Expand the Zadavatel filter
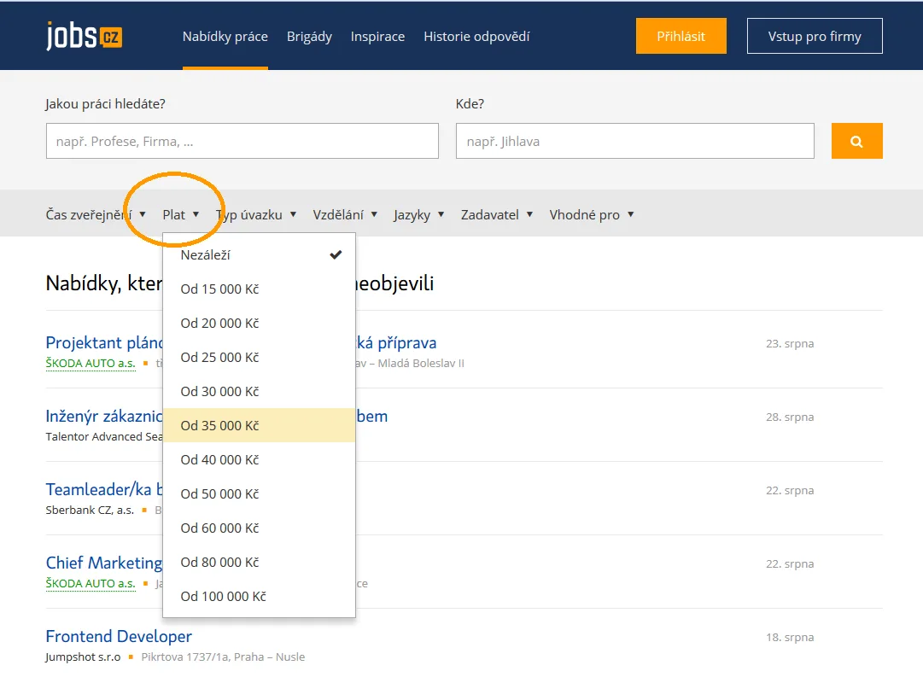This screenshot has width=923, height=677. coord(497,215)
